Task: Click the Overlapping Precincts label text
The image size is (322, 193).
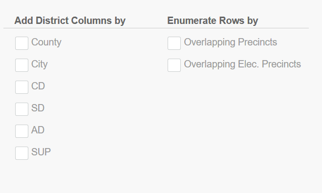Action: (231, 42)
